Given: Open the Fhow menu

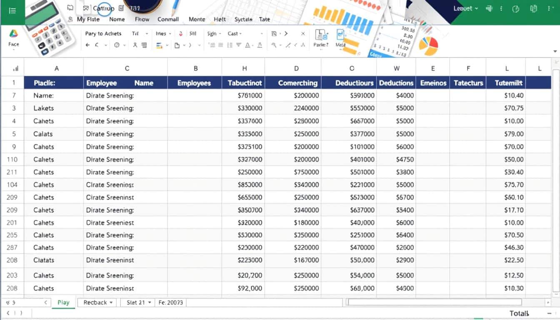Looking at the screenshot, I should click(x=142, y=19).
